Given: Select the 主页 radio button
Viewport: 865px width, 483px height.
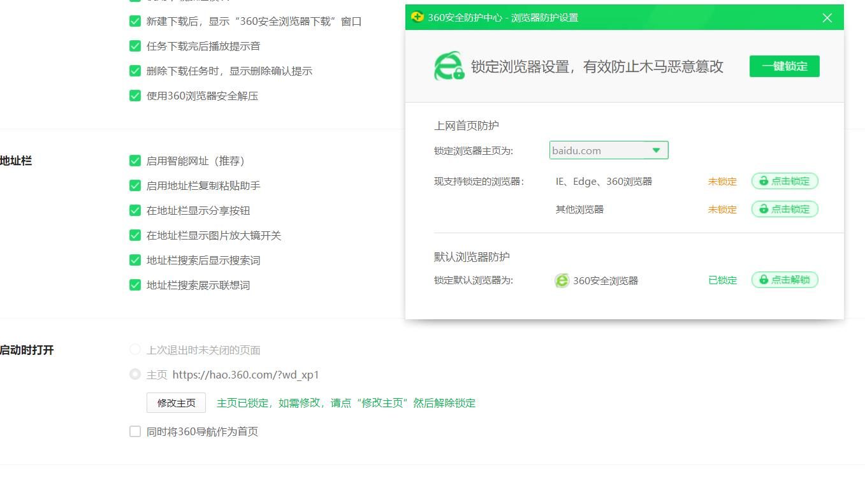Looking at the screenshot, I should click(135, 374).
